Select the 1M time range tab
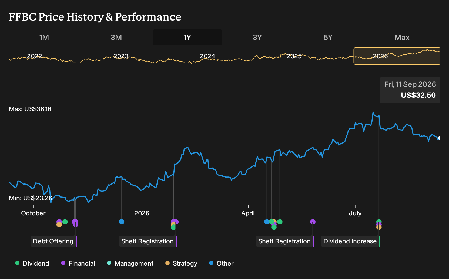 (x=44, y=37)
